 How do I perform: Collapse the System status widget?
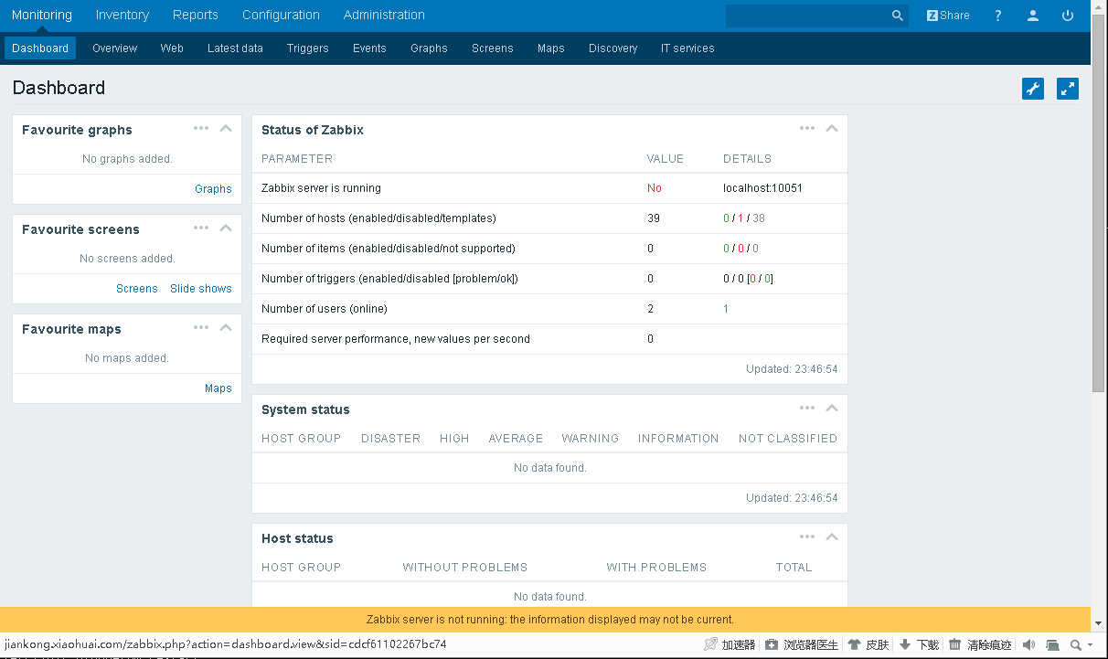click(x=832, y=408)
